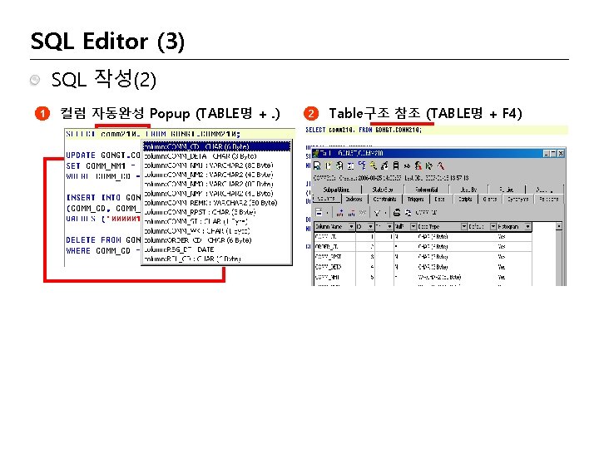This screenshot has width=599, height=449.
Task: Choose column:COMM_RPST in autocomplete popup
Action: (216, 212)
